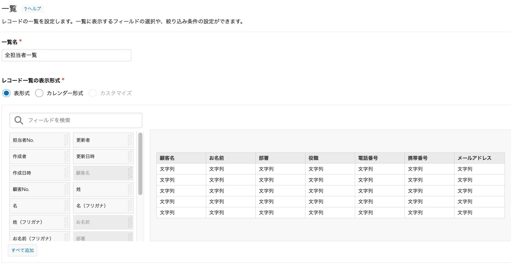Click drag handle on 顧客No. field
Screen dimensions: 511x275
(66, 189)
